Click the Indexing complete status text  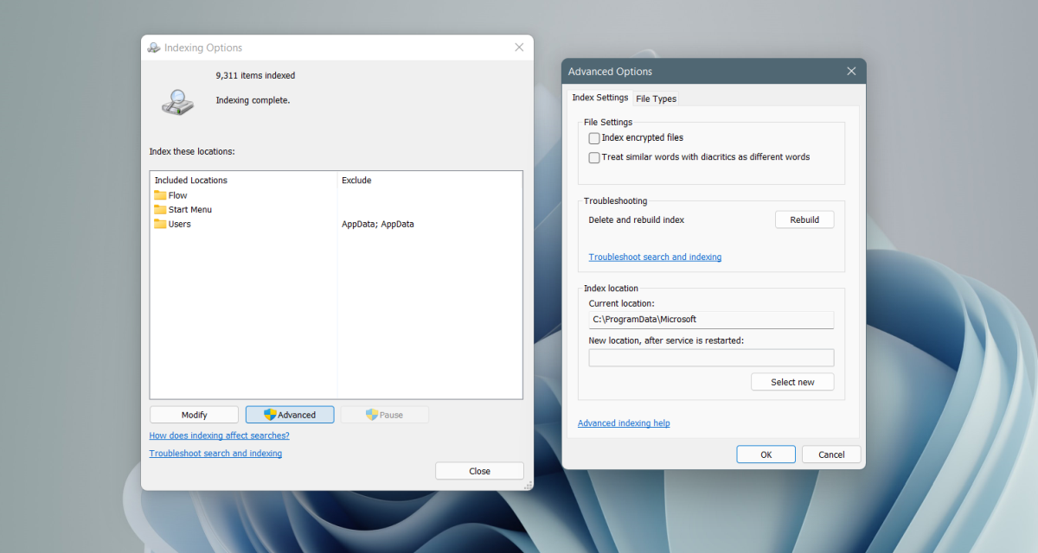pyautogui.click(x=253, y=100)
